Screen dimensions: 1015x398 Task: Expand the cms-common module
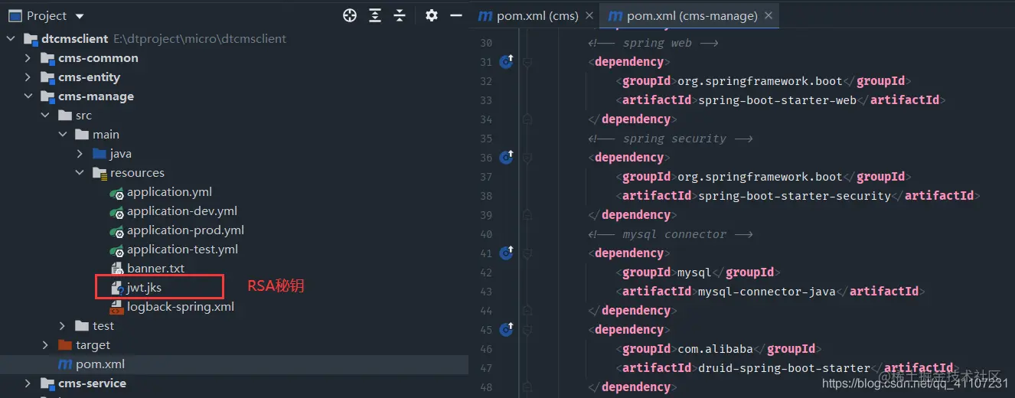[28, 57]
